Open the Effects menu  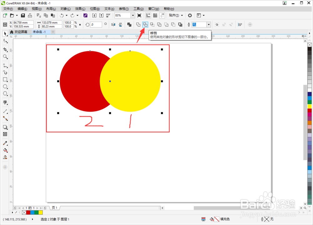[x=80, y=9]
